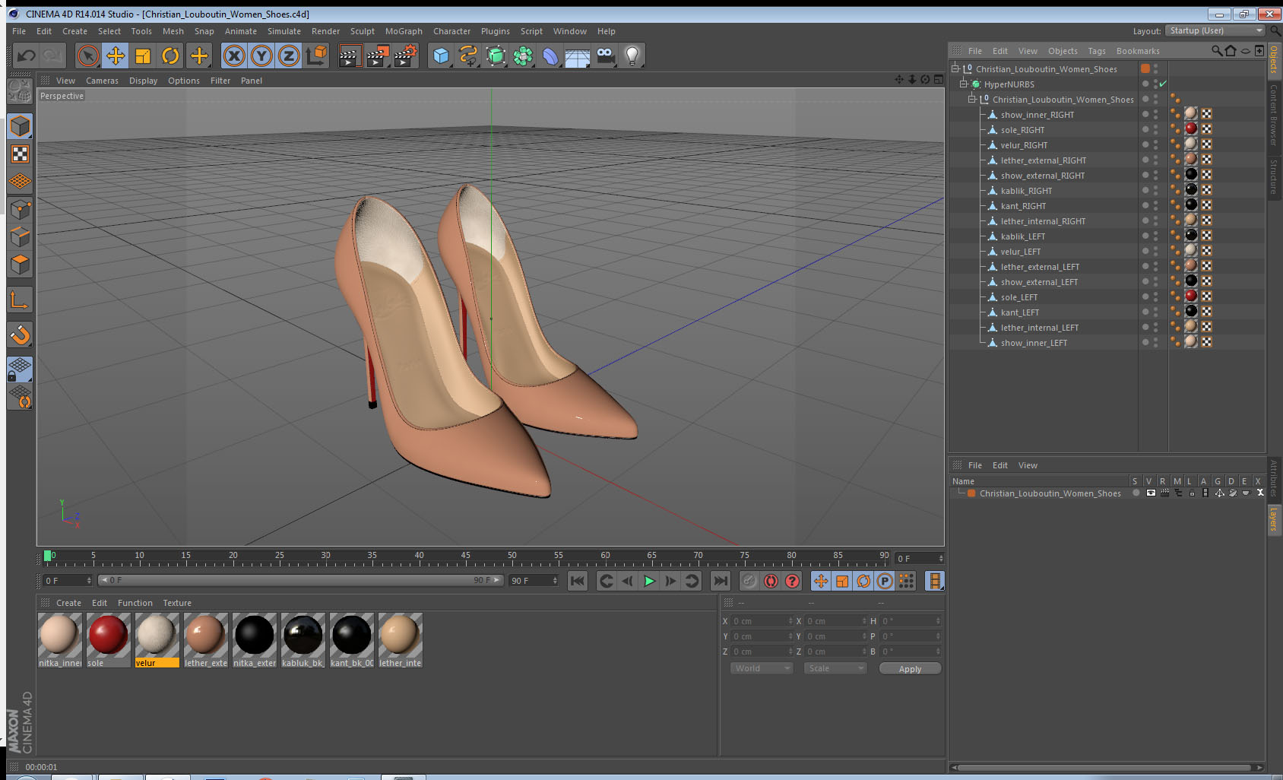The width and height of the screenshot is (1283, 780).
Task: Toggle X axis lock
Action: [234, 55]
